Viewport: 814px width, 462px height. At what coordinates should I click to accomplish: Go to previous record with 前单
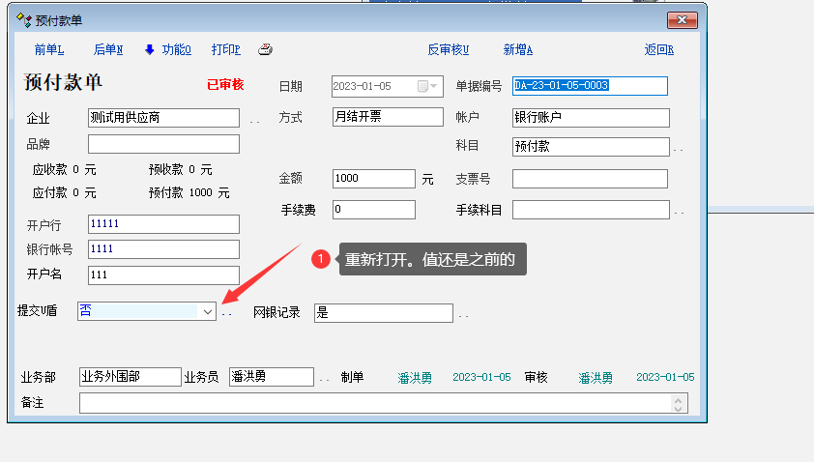[x=48, y=50]
